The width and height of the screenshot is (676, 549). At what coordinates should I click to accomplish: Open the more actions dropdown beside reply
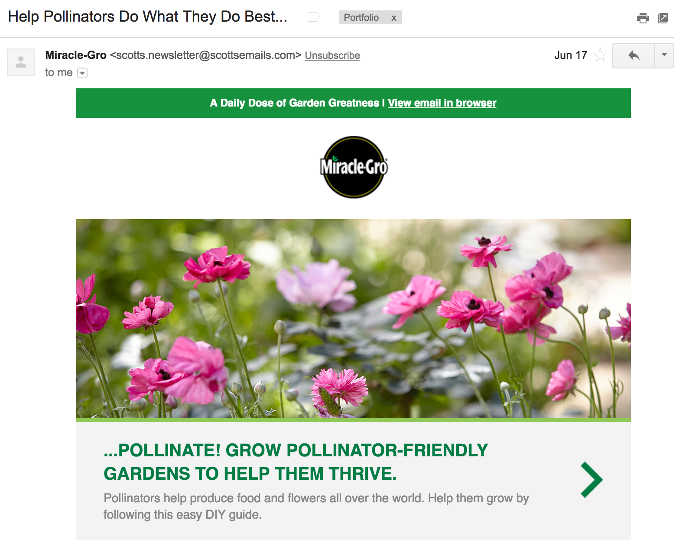(x=664, y=55)
